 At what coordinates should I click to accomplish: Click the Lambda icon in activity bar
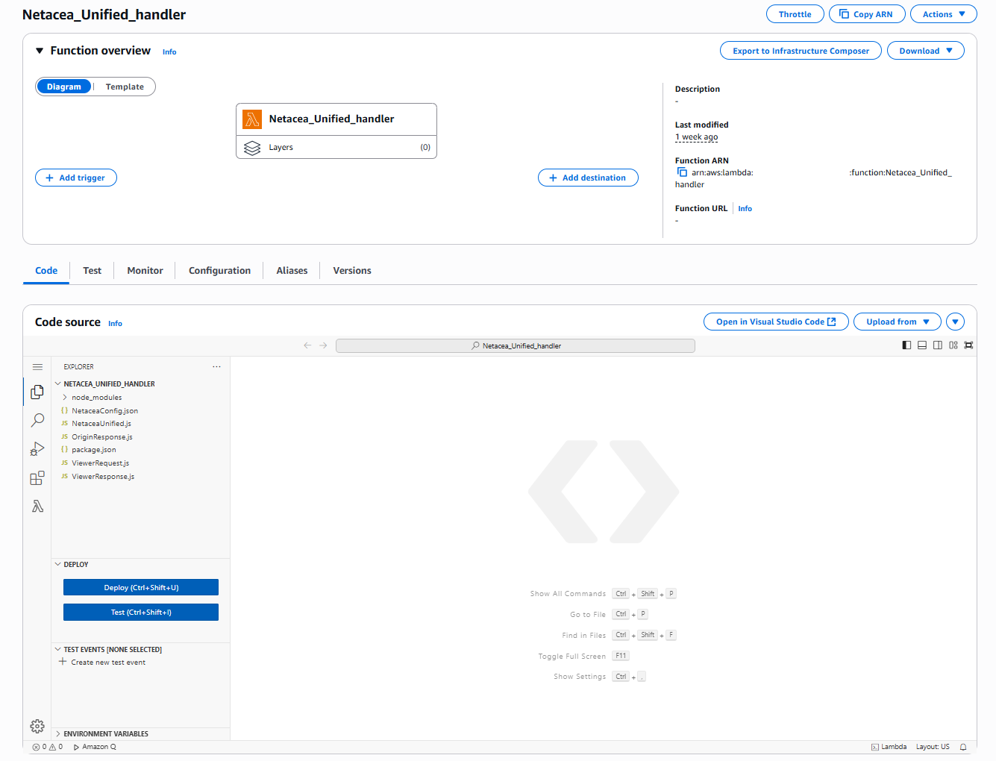tap(37, 507)
